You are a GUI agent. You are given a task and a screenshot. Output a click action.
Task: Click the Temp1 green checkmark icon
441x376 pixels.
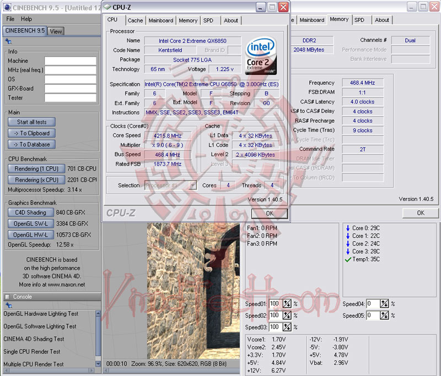(x=348, y=259)
